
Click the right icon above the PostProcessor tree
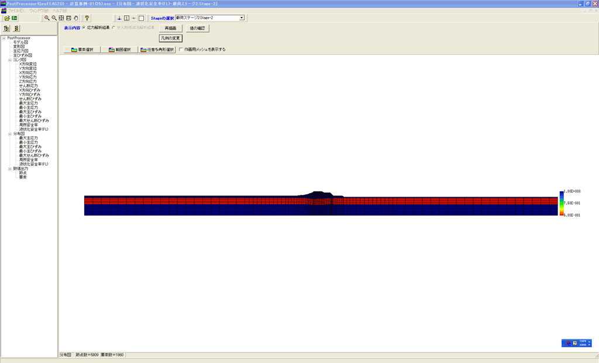click(16, 28)
